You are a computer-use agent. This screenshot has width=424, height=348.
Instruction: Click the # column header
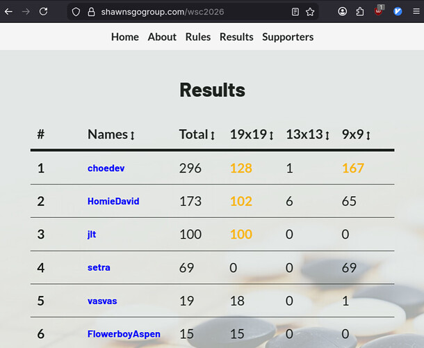(40, 134)
